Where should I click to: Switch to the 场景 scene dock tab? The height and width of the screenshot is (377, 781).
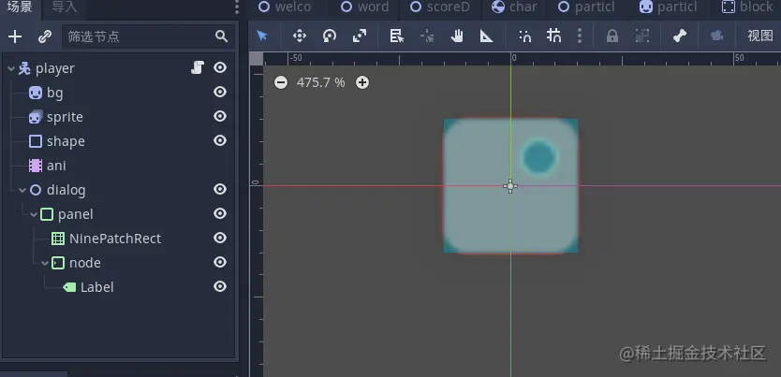pos(20,7)
